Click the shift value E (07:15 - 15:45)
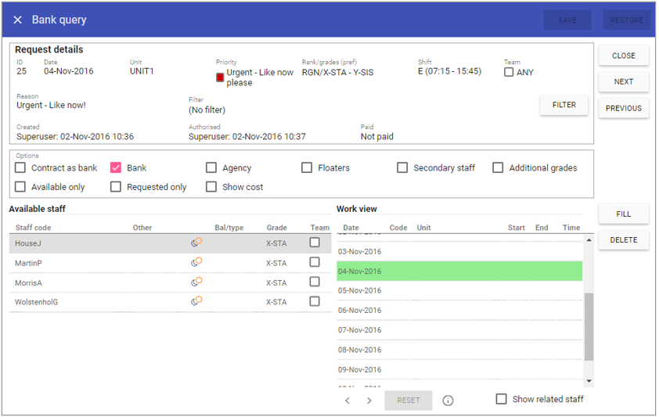 449,71
